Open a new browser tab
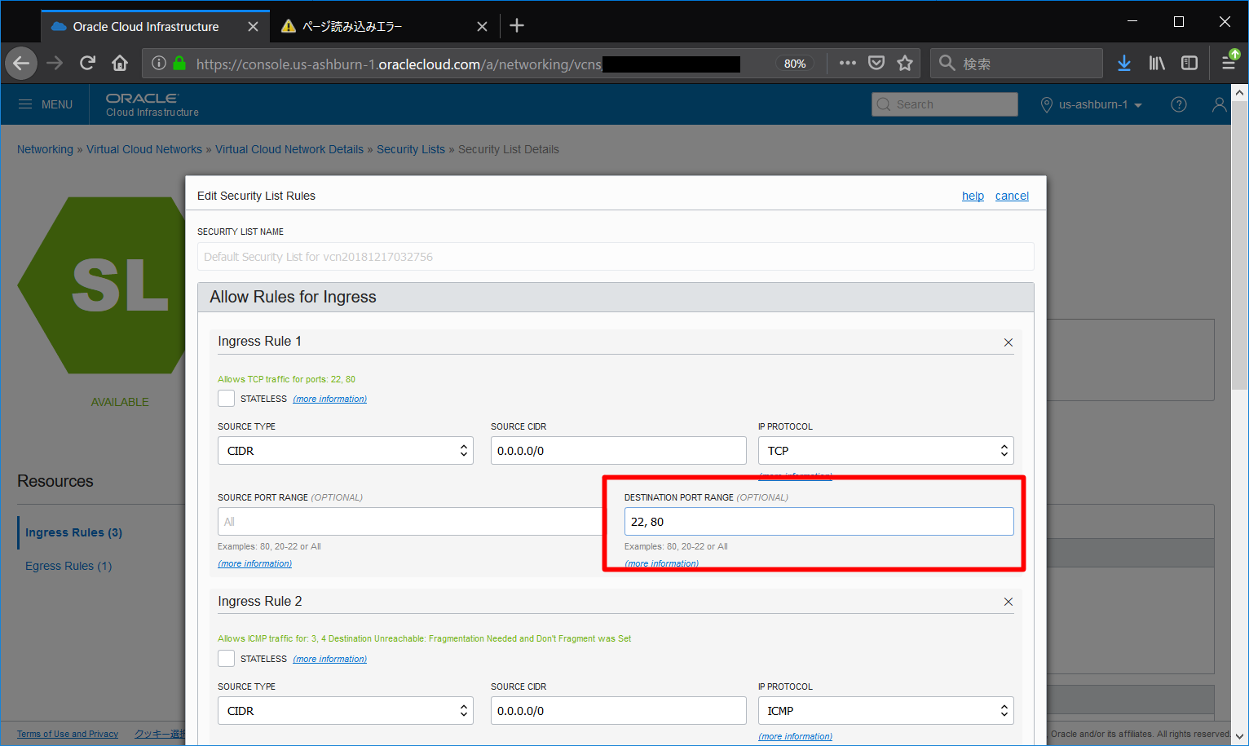This screenshot has width=1249, height=746. coord(517,26)
